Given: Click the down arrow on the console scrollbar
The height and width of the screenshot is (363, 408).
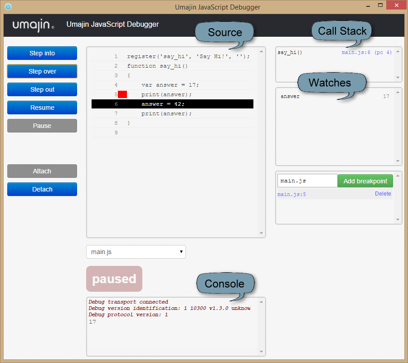Looking at the screenshot, I should (x=261, y=352).
